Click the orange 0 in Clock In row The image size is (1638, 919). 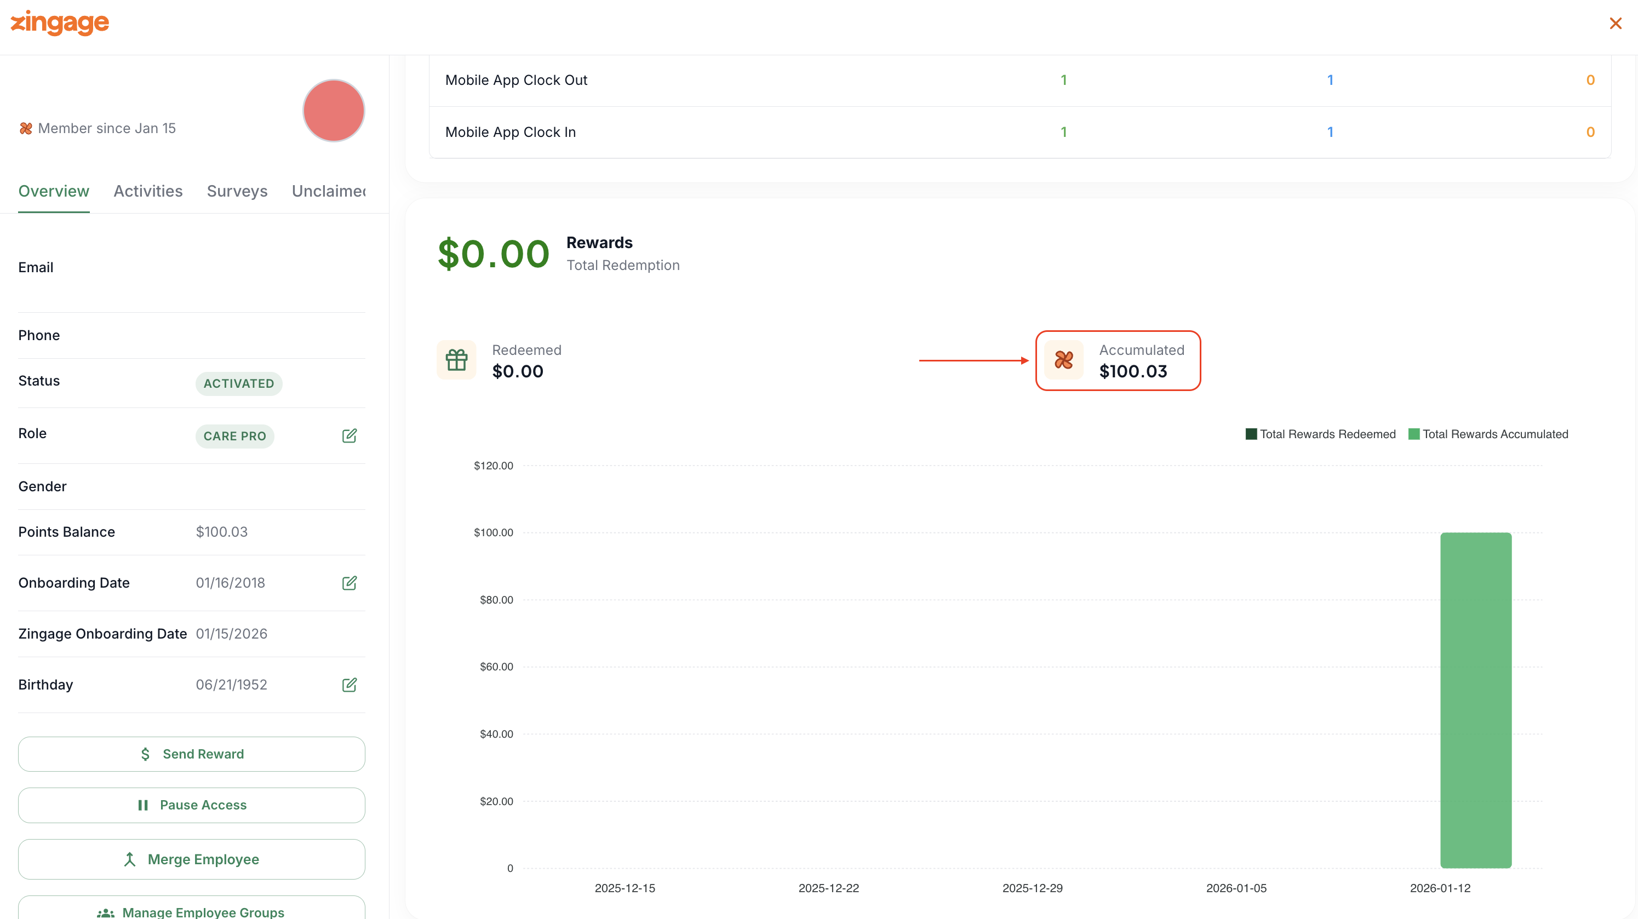coord(1590,132)
